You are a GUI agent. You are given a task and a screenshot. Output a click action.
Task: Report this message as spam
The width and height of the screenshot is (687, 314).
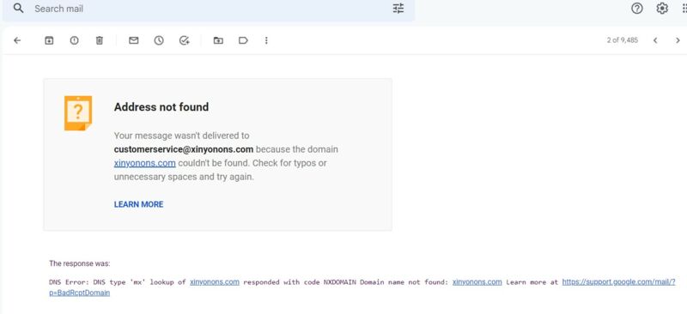click(x=75, y=40)
